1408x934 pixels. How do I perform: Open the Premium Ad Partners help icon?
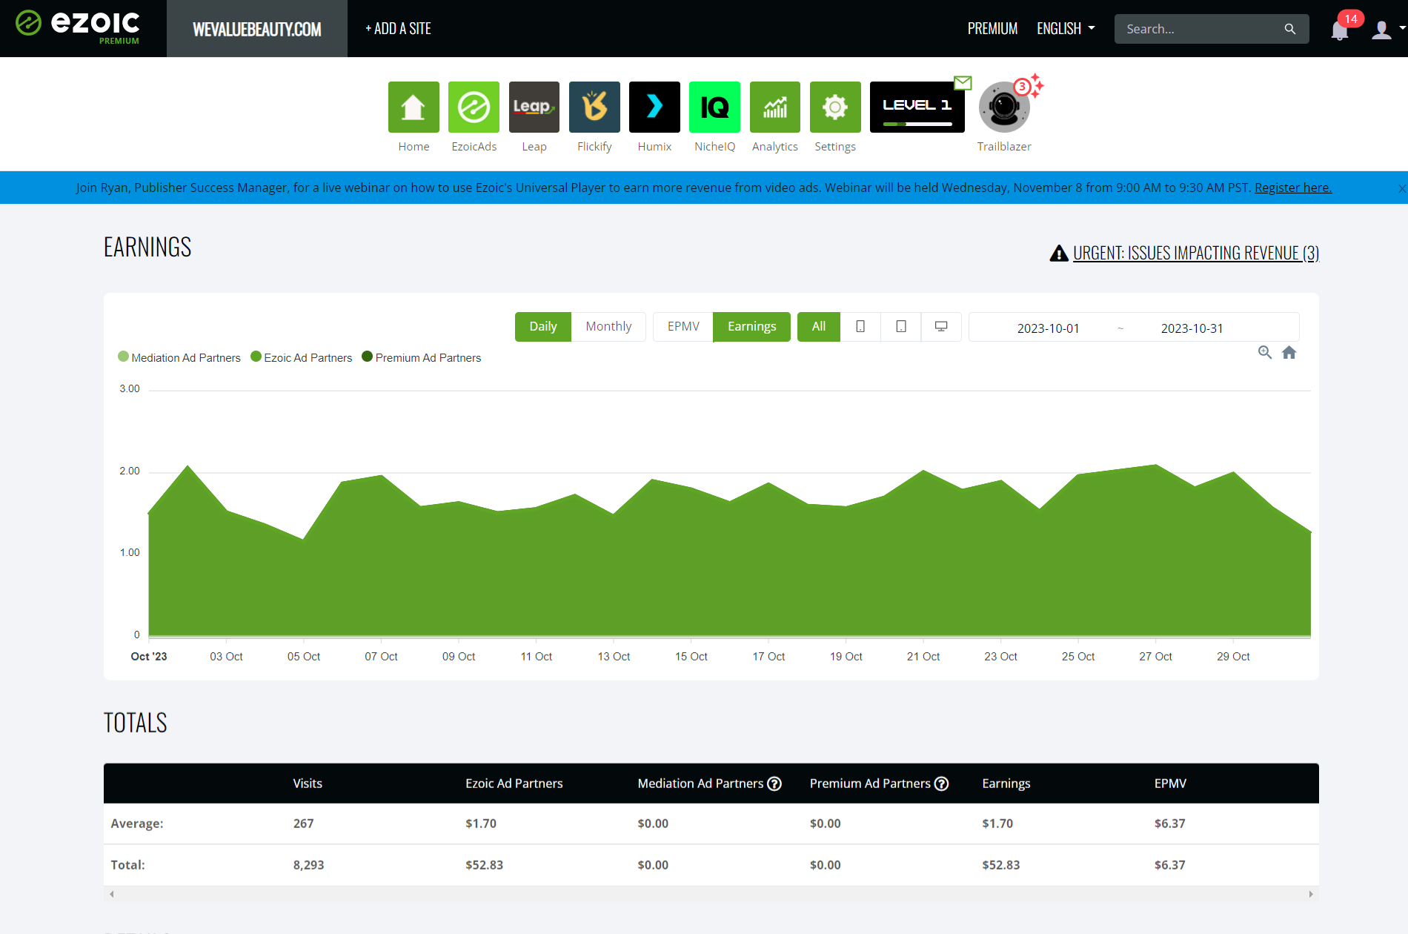(x=942, y=784)
